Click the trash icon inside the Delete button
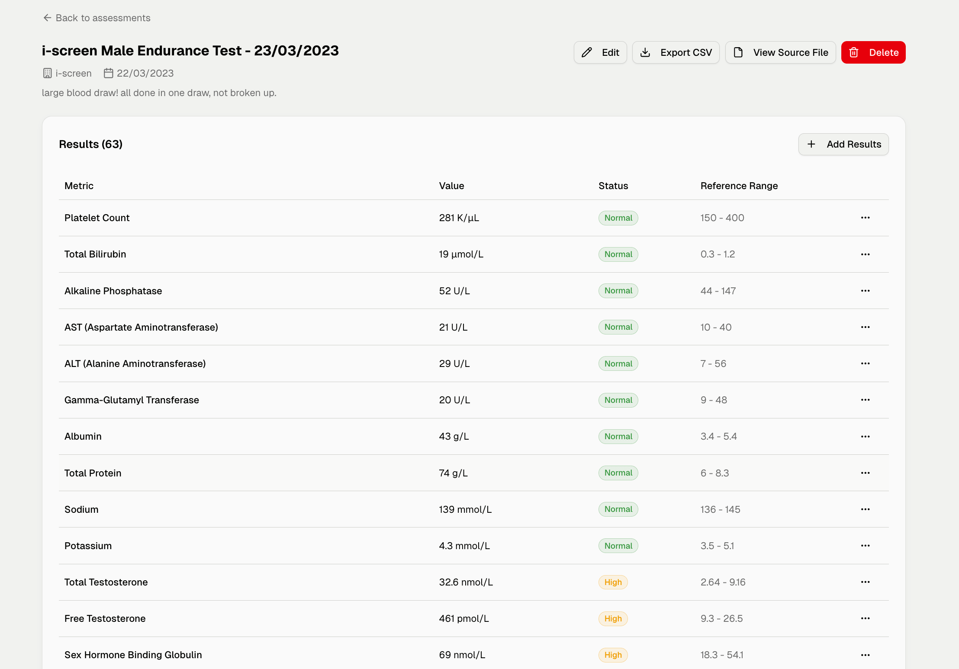 (x=854, y=52)
